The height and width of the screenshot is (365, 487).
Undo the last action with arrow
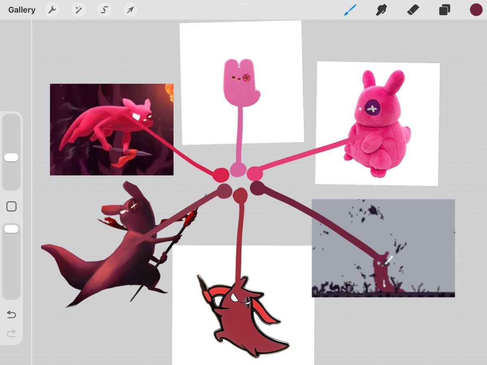pos(11,315)
